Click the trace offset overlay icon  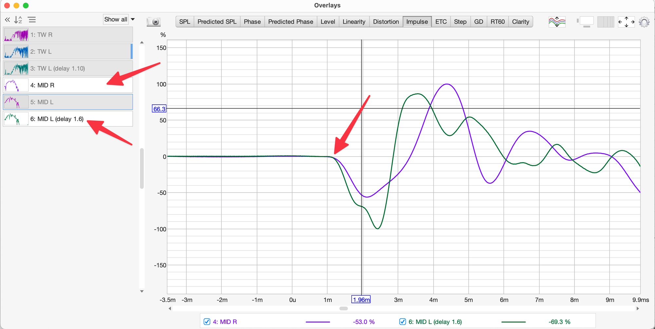point(557,22)
